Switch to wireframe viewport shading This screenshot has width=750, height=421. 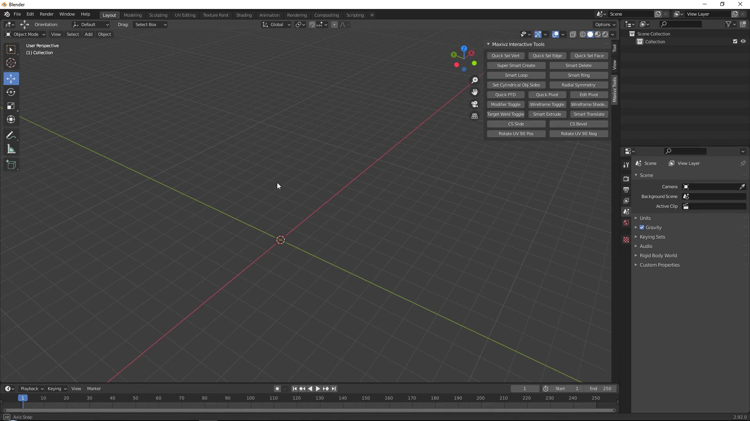[583, 34]
